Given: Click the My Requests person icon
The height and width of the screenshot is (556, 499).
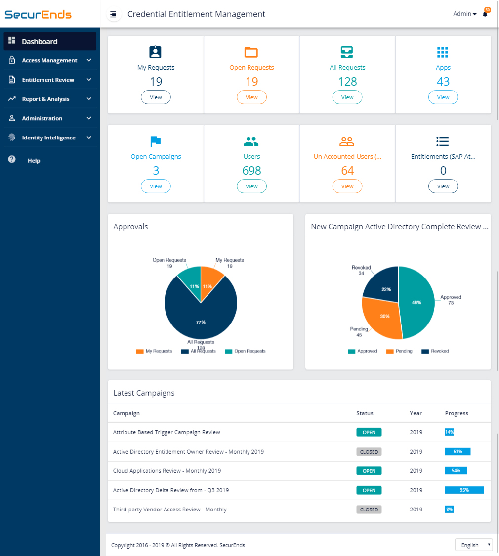Looking at the screenshot, I should 155,51.
